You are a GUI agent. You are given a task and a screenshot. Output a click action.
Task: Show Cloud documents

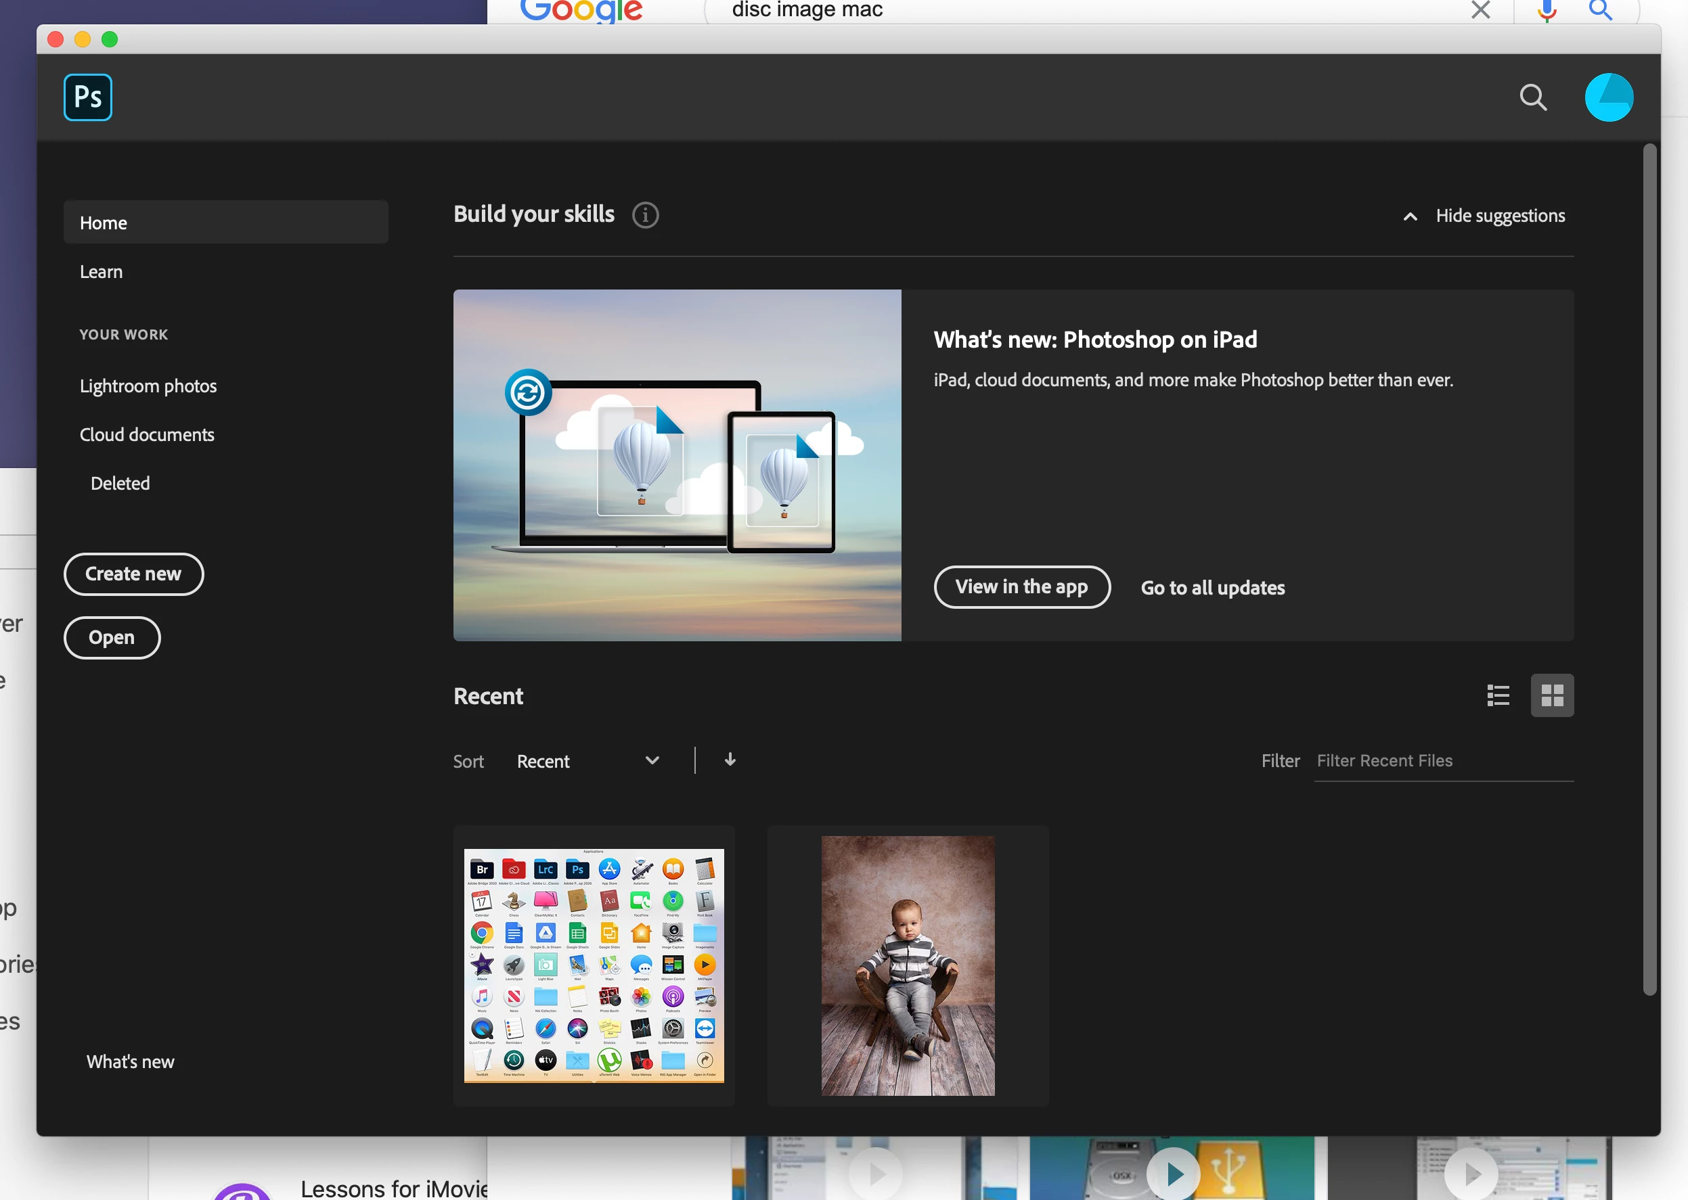[x=146, y=434]
